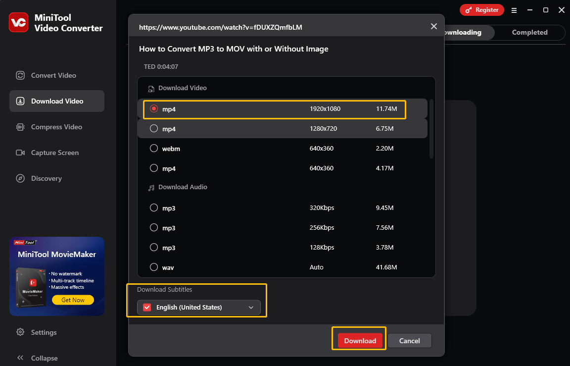Click the 256Kbps bitrate value
Screen dimensions: 570x366
pyautogui.click(x=322, y=227)
